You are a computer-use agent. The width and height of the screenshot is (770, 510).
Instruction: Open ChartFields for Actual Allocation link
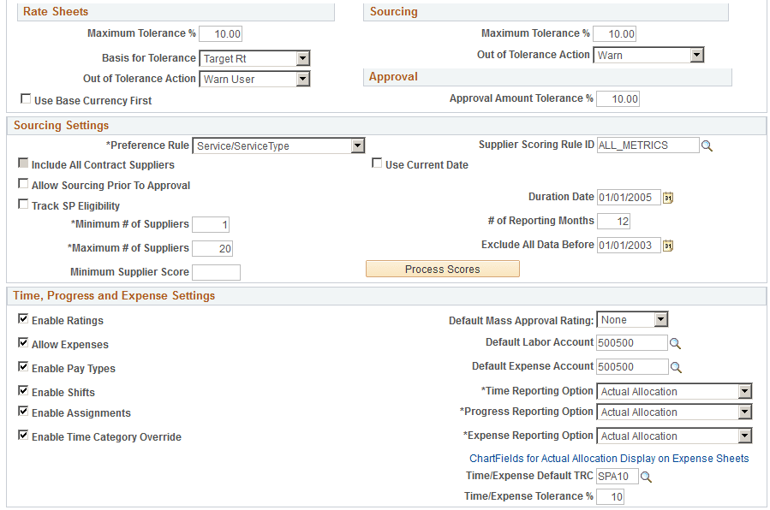(609, 458)
